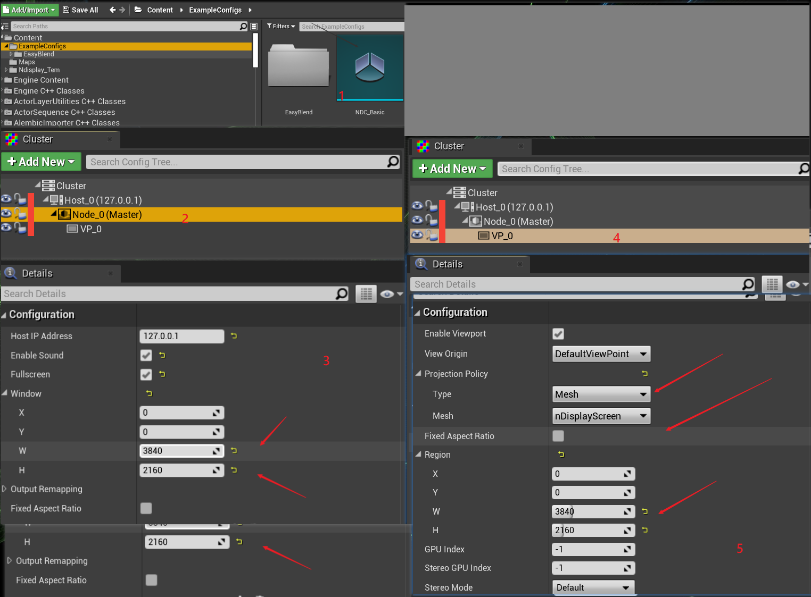Screen dimensions: 811x597
Task: Toggle viewport Fixed Aspect Ratio checkbox
Action: (x=558, y=436)
